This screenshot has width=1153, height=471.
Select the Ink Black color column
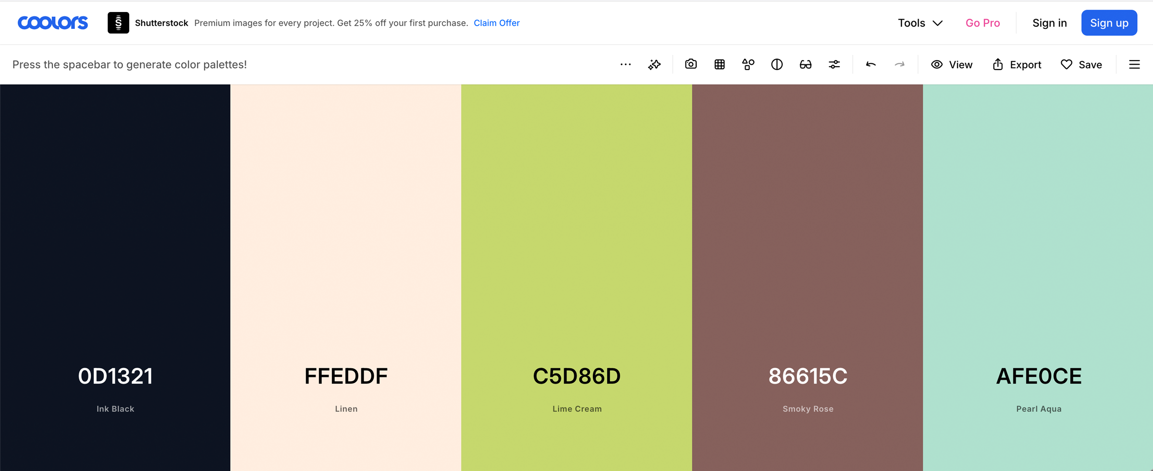pyautogui.click(x=115, y=278)
